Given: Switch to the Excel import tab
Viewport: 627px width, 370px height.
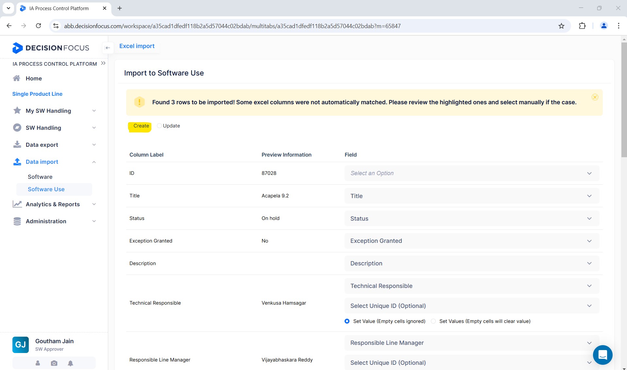Looking at the screenshot, I should pos(137,46).
